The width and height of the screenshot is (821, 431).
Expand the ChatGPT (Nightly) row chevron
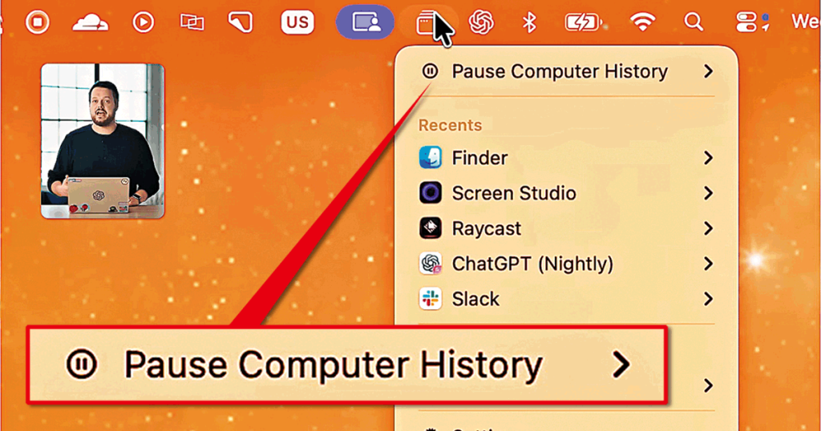[709, 264]
